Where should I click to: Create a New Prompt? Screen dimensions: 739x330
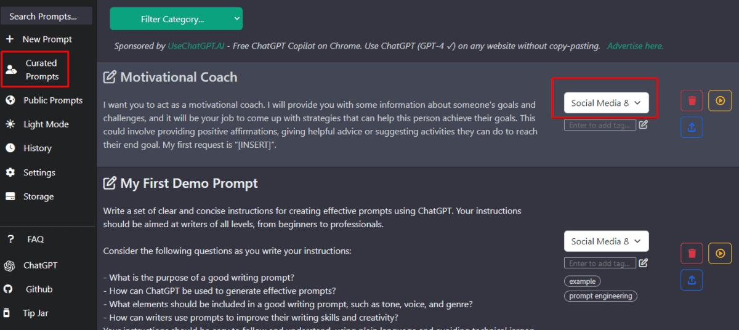tap(47, 39)
